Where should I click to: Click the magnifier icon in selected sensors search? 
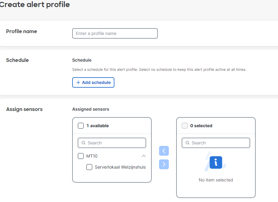(x=187, y=143)
